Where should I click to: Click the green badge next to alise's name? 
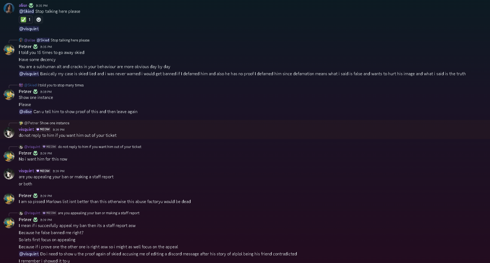click(x=31, y=5)
